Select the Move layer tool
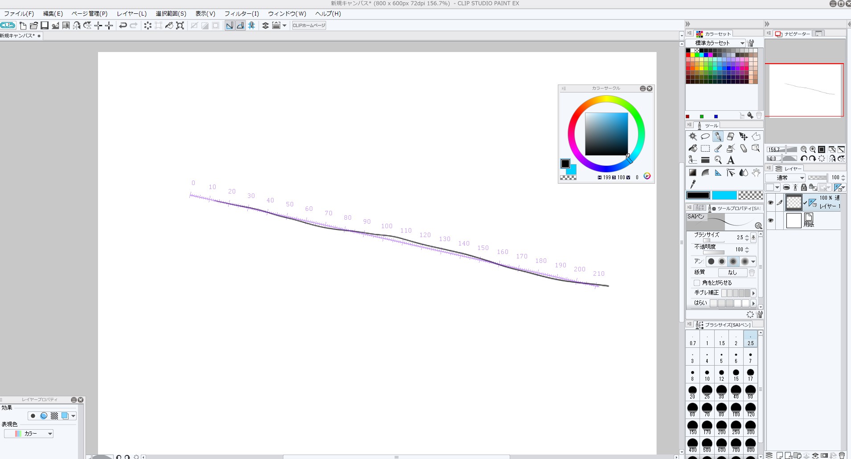The image size is (851, 459). click(x=743, y=137)
